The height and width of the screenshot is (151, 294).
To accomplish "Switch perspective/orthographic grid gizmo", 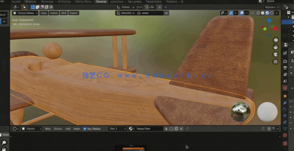I will [275, 62].
